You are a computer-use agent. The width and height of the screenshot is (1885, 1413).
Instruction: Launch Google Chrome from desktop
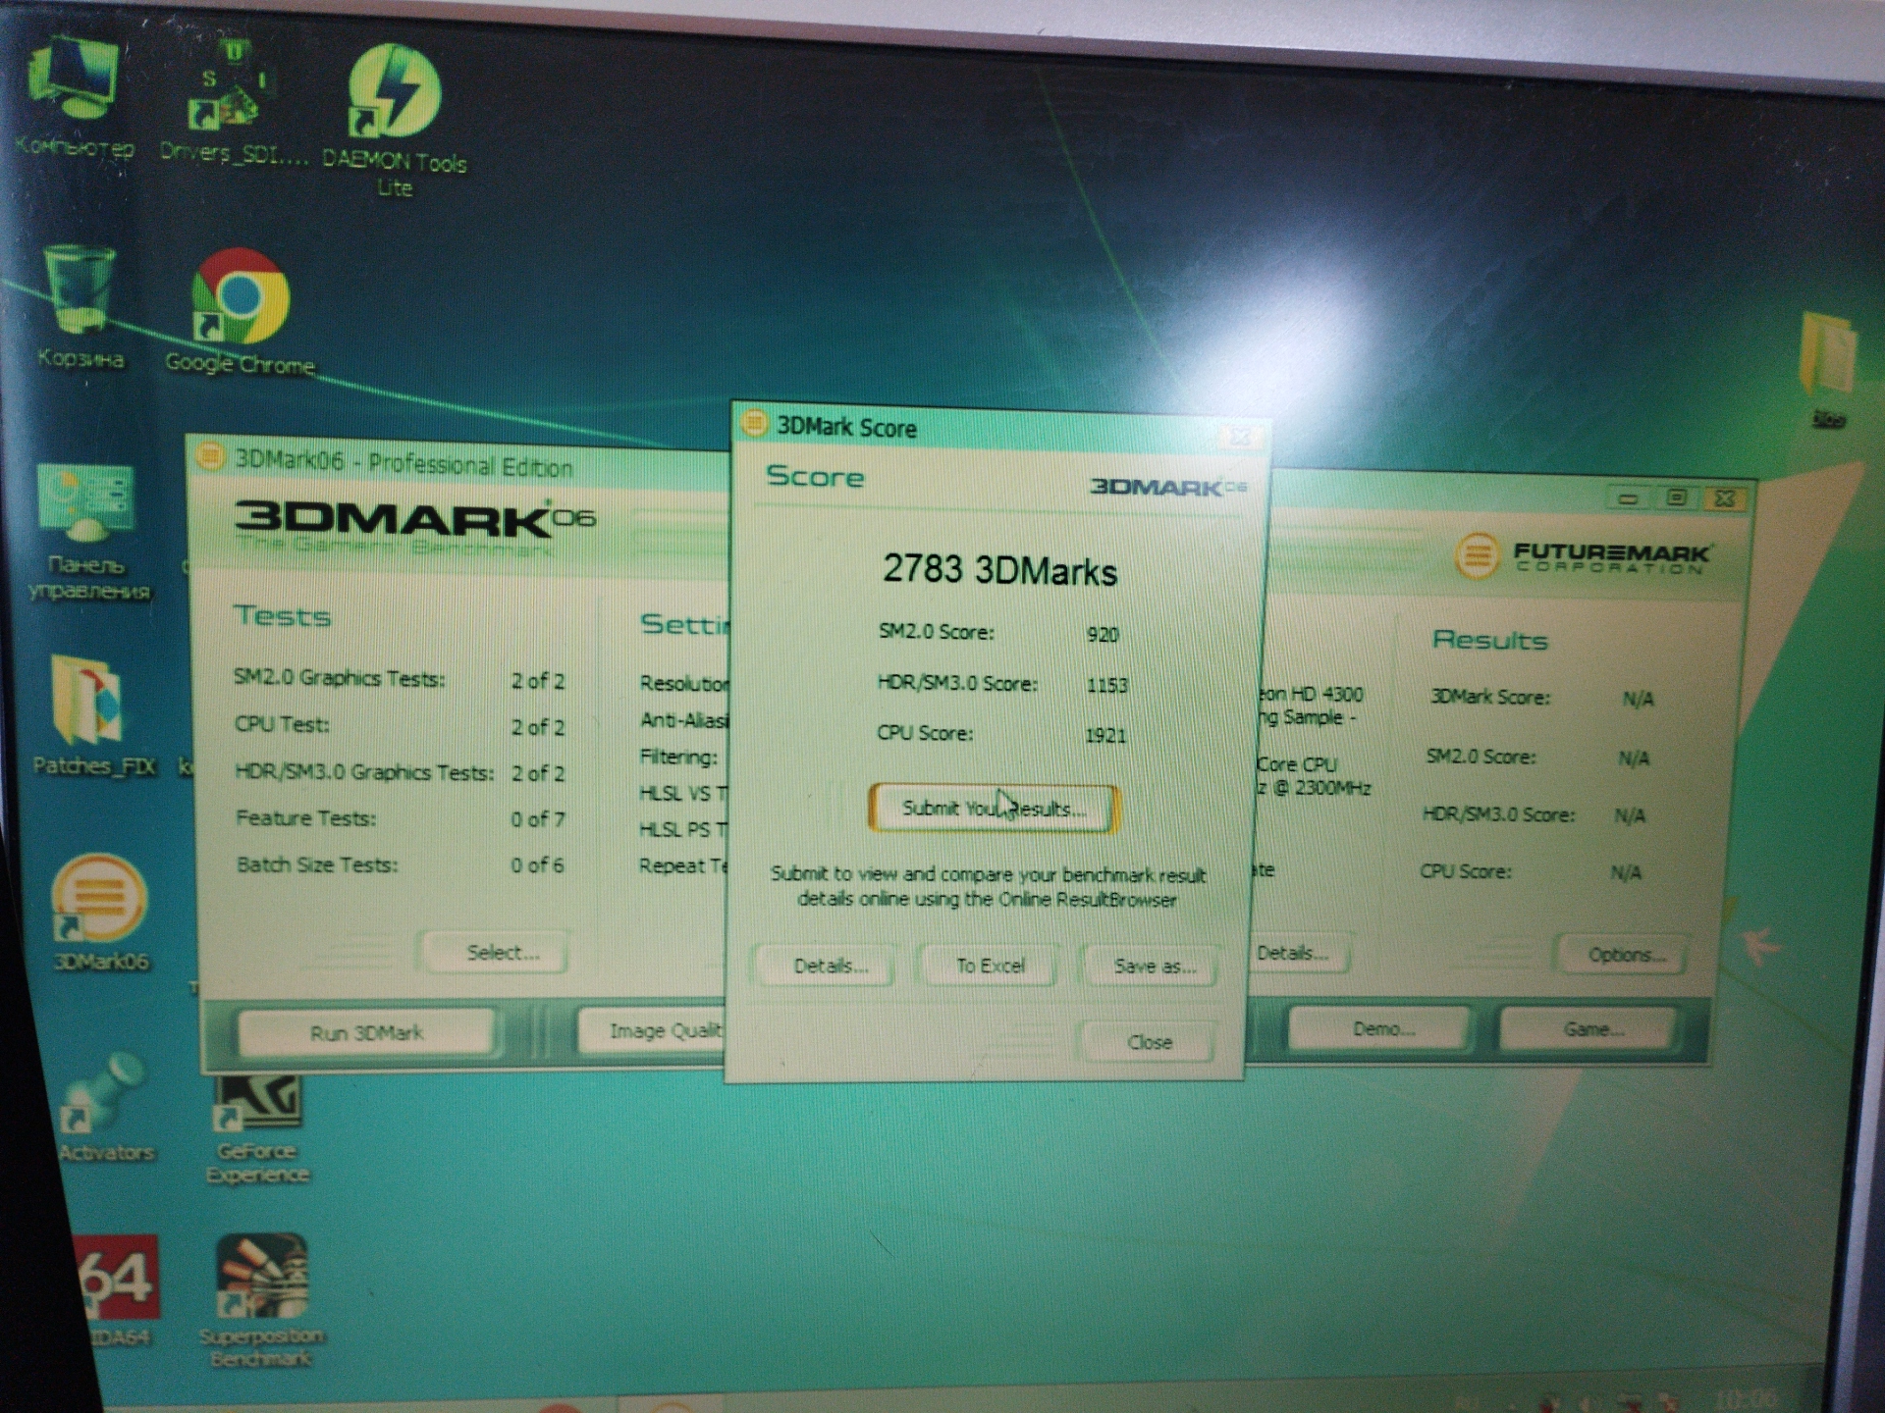point(240,312)
